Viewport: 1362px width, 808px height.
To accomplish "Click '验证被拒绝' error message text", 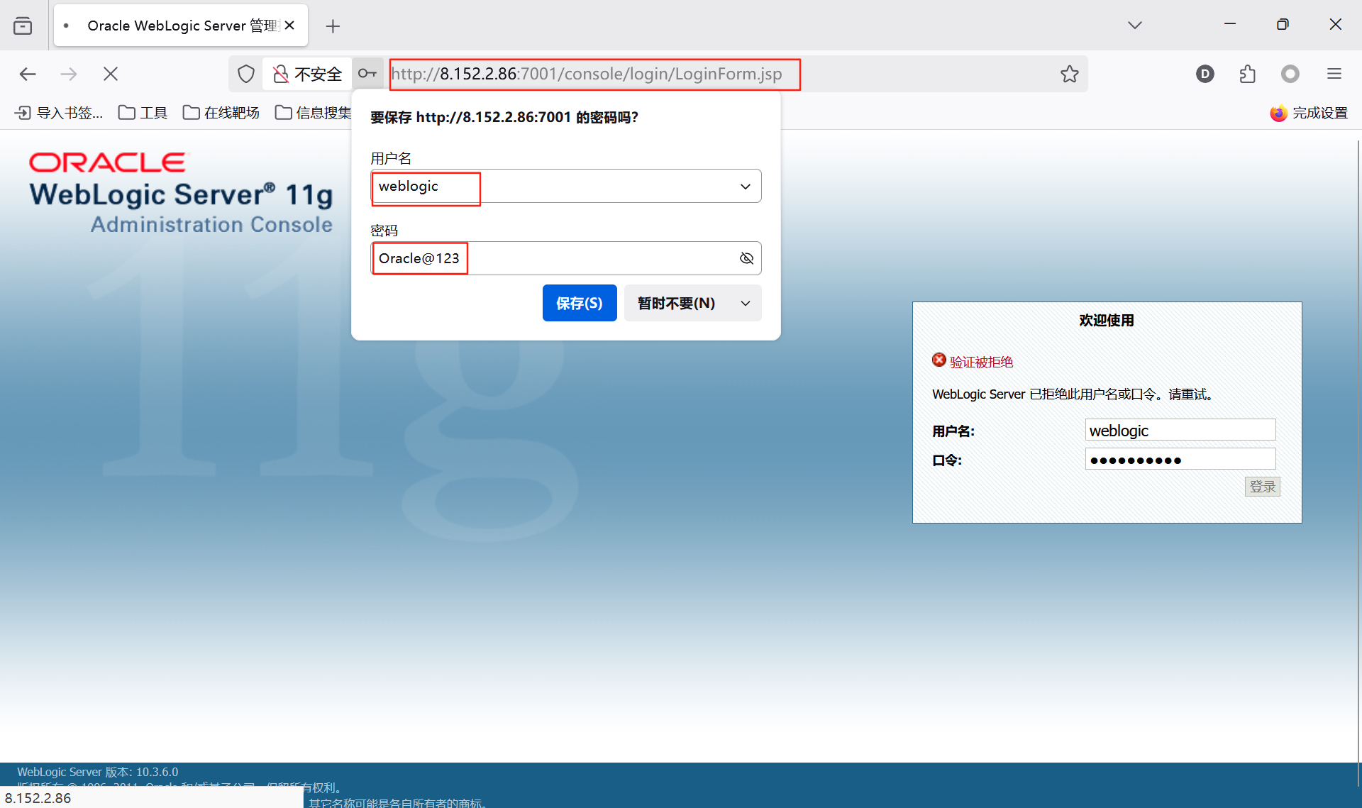I will (981, 362).
